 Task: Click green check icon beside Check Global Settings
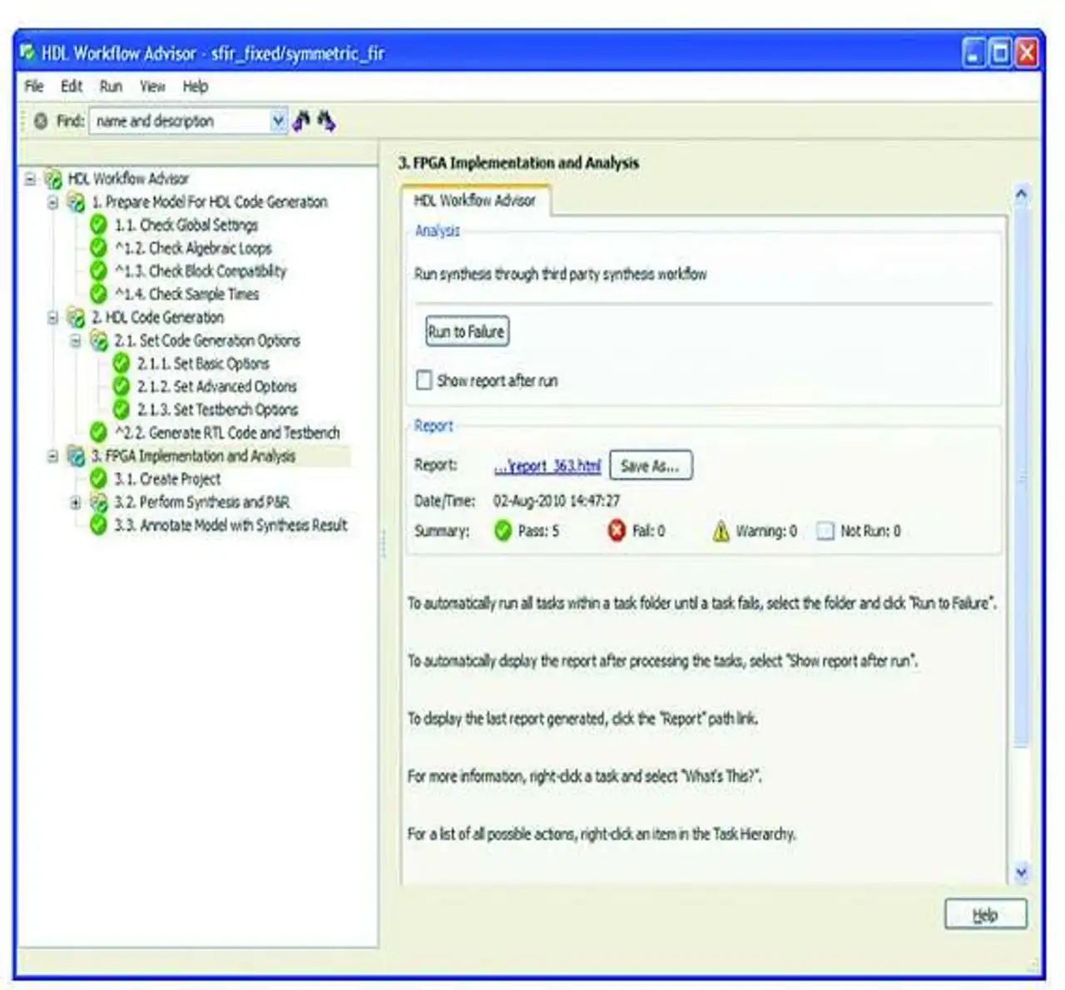(98, 225)
